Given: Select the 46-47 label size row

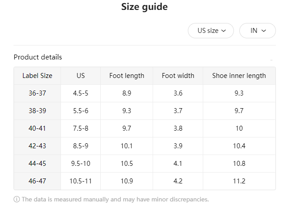Looking at the screenshot, I should [x=37, y=181].
